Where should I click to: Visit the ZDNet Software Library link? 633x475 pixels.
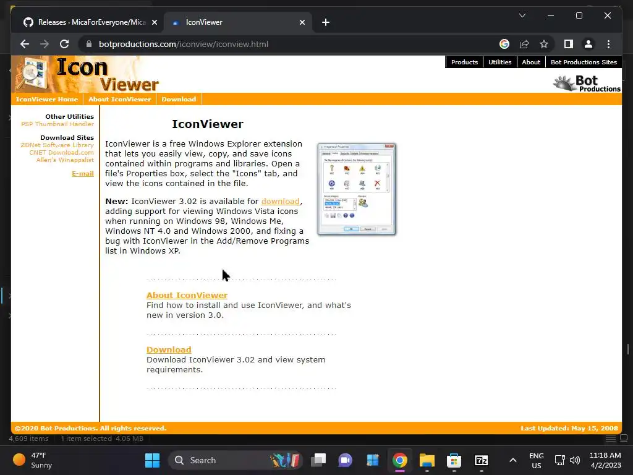coord(57,145)
